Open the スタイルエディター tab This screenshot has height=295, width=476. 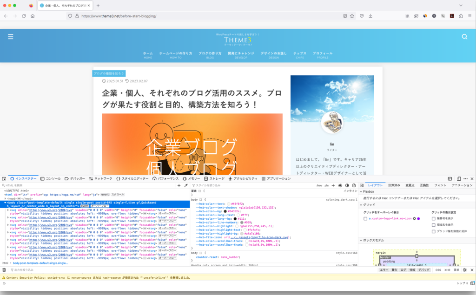[132, 179]
